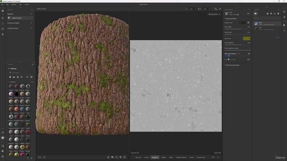Click the bottom icon in the far right strip
287x161 pixels.
pos(284,30)
